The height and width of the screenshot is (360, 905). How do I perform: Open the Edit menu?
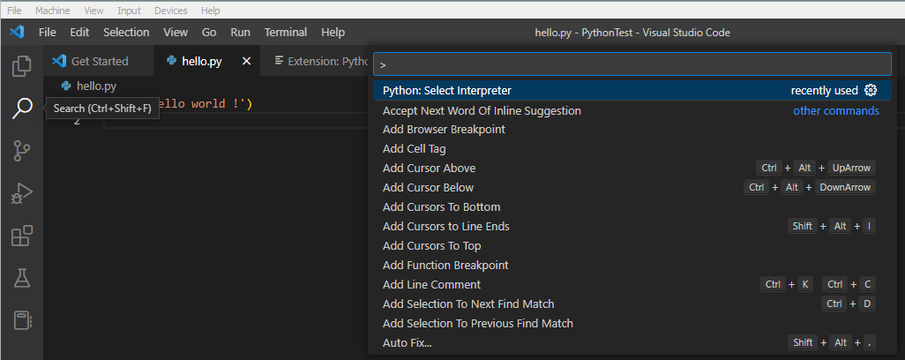coord(79,33)
